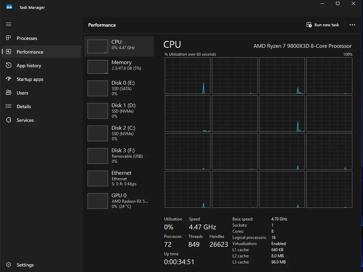Click the large CPU heading
Image resolution: width=363 pixels, height=272 pixels.
coord(172,44)
